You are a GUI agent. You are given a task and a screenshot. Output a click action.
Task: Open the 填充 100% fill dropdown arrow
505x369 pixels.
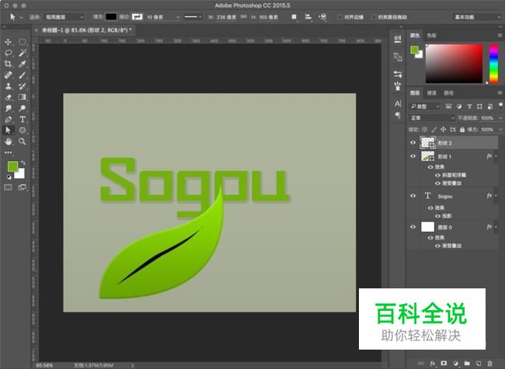tap(500, 129)
